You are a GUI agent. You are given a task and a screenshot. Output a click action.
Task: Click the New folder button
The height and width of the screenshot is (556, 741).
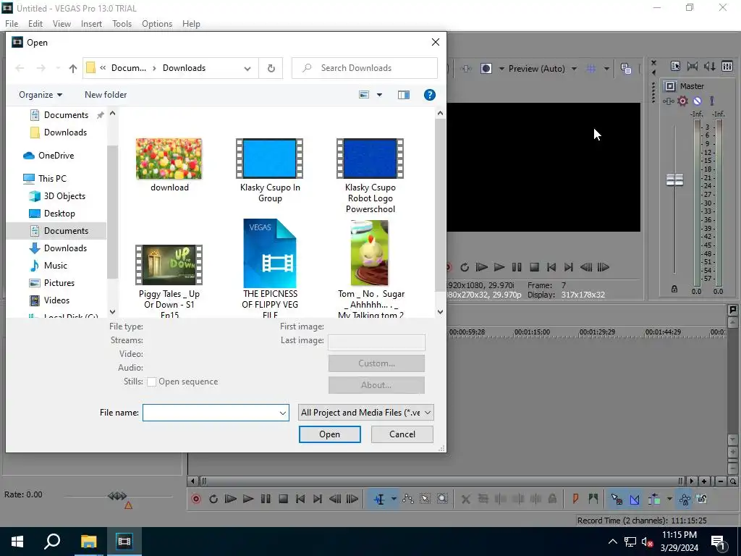[106, 95]
